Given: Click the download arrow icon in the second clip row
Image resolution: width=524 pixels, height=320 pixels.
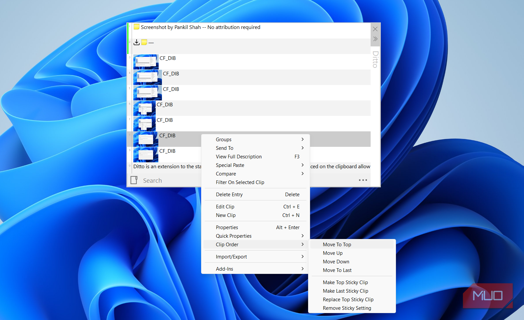Looking at the screenshot, I should point(137,42).
